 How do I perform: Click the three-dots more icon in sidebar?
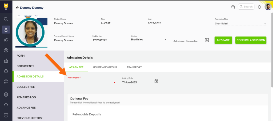[x=6, y=115]
